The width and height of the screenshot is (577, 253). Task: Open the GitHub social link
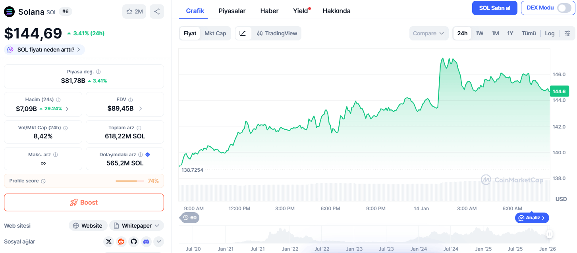tap(134, 241)
